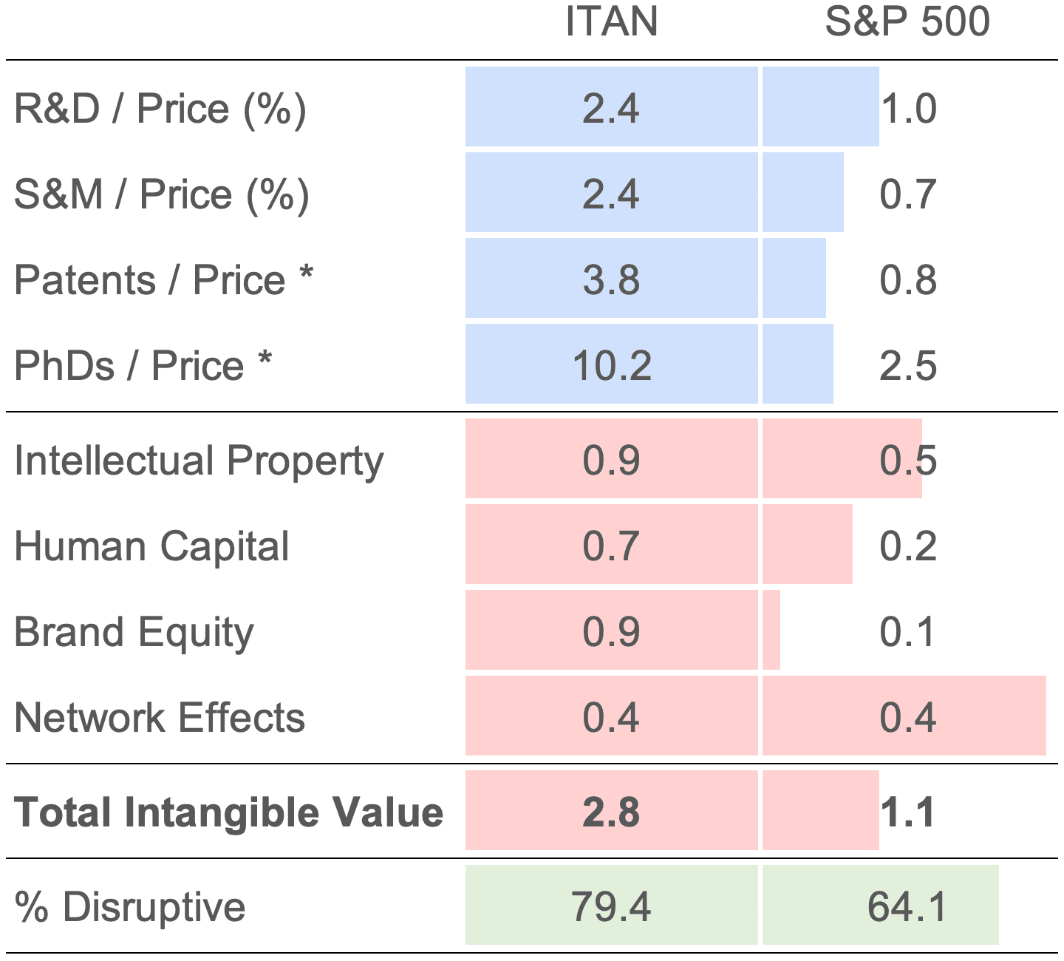This screenshot has width=1064, height=961.
Task: Select the S&M / Price (%) row label
Action: [161, 194]
